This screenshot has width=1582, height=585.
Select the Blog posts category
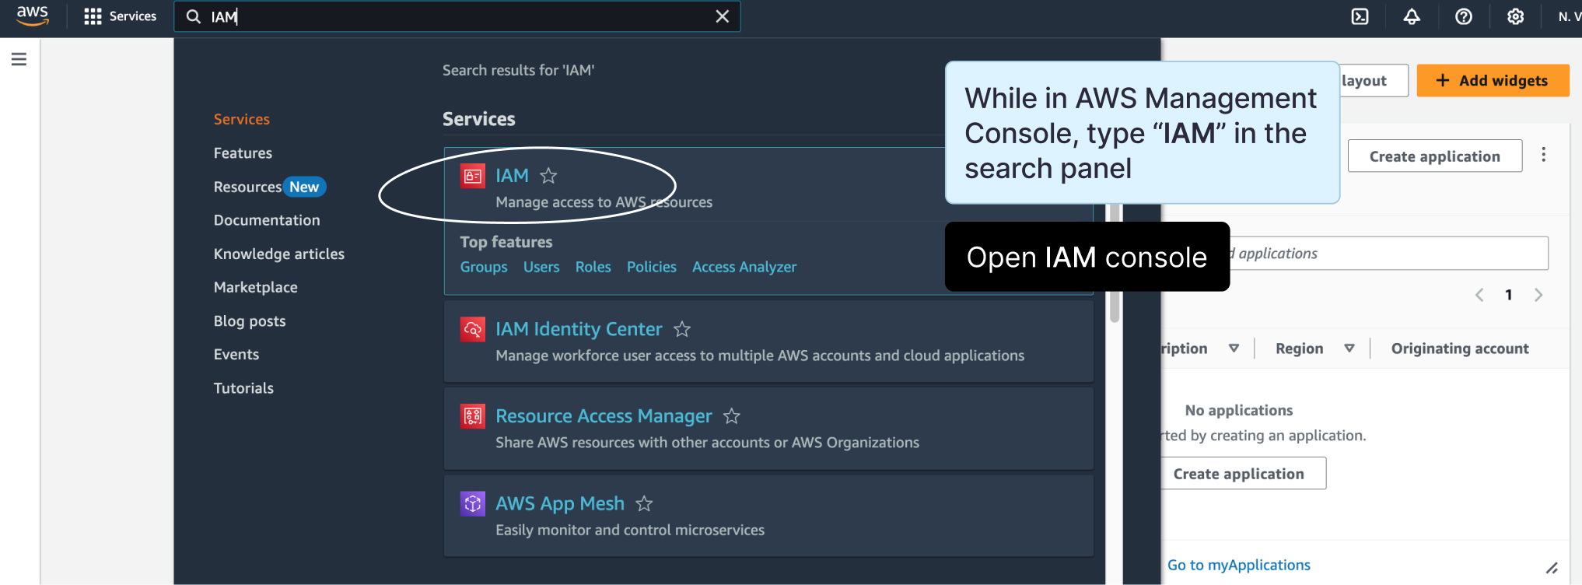click(x=250, y=321)
